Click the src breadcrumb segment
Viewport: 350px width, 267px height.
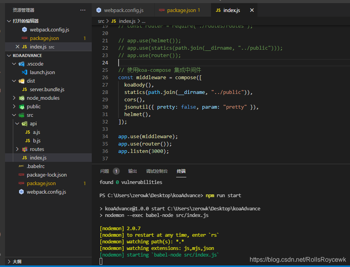tap(101, 21)
